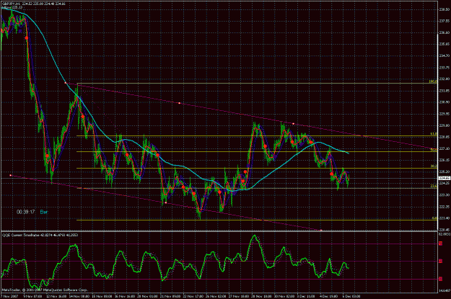Click the 6 Dec 03:00 time label
Screen dimensions: 451x299
[x=351, y=296]
